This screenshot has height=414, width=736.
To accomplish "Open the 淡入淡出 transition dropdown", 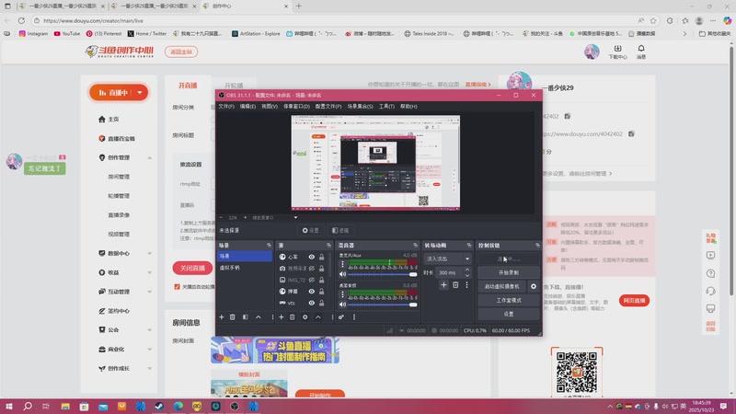I will tap(447, 259).
